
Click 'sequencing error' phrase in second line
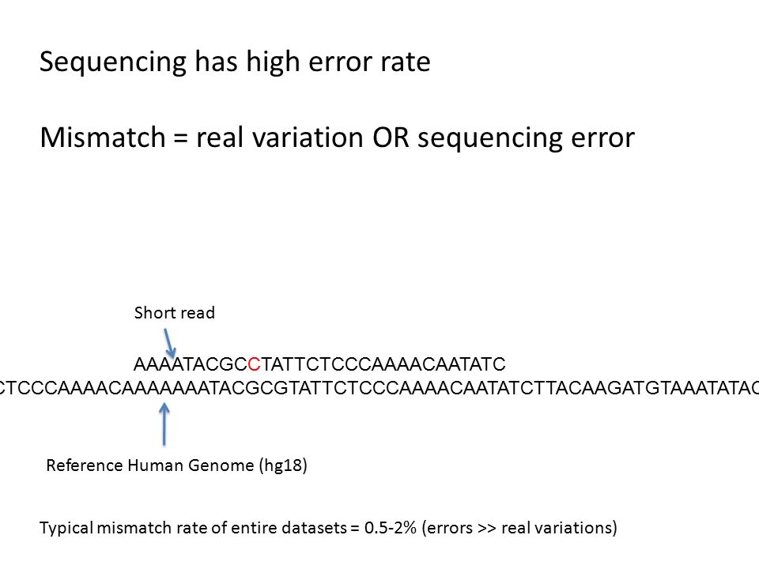[x=527, y=138]
